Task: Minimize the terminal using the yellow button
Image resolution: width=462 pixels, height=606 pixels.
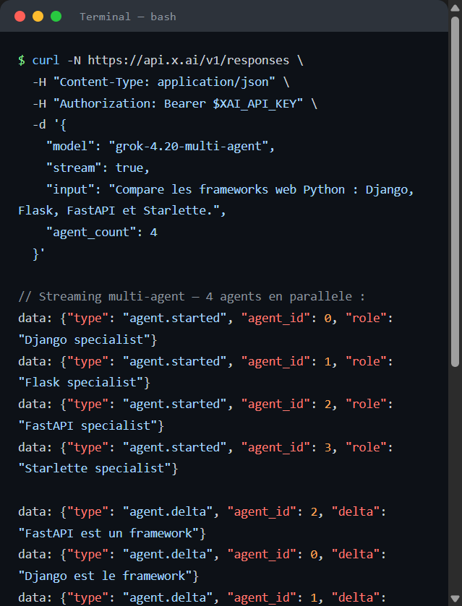Action: (x=38, y=16)
